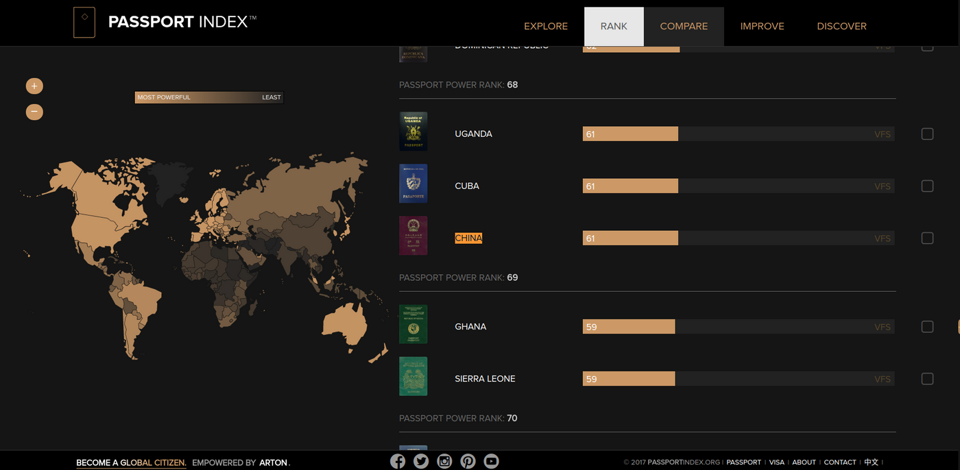Open the Compare tab
Viewport: 960px width, 470px height.
[684, 26]
